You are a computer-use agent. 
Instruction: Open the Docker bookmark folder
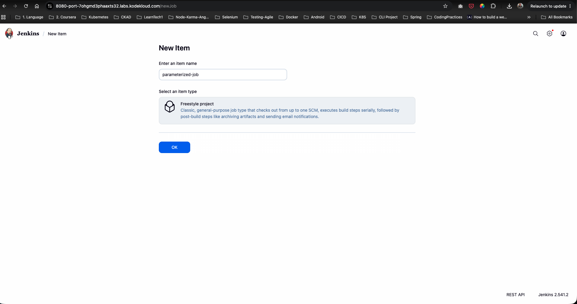(x=288, y=17)
